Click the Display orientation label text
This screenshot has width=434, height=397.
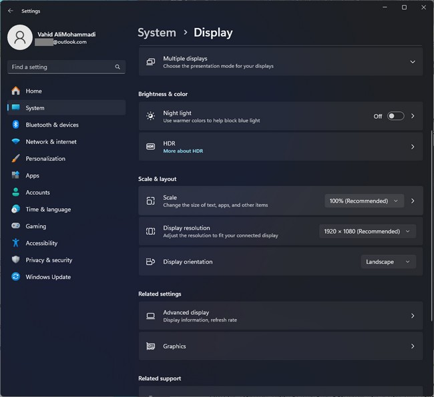(x=188, y=262)
